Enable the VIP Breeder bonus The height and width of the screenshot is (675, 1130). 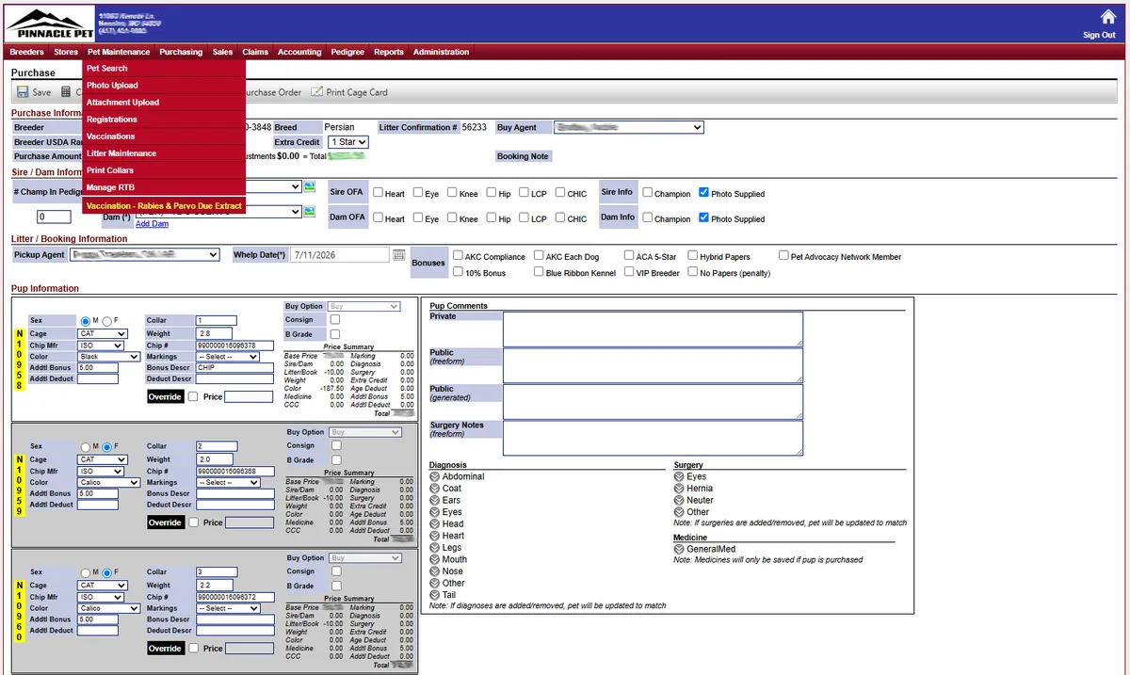(x=629, y=272)
